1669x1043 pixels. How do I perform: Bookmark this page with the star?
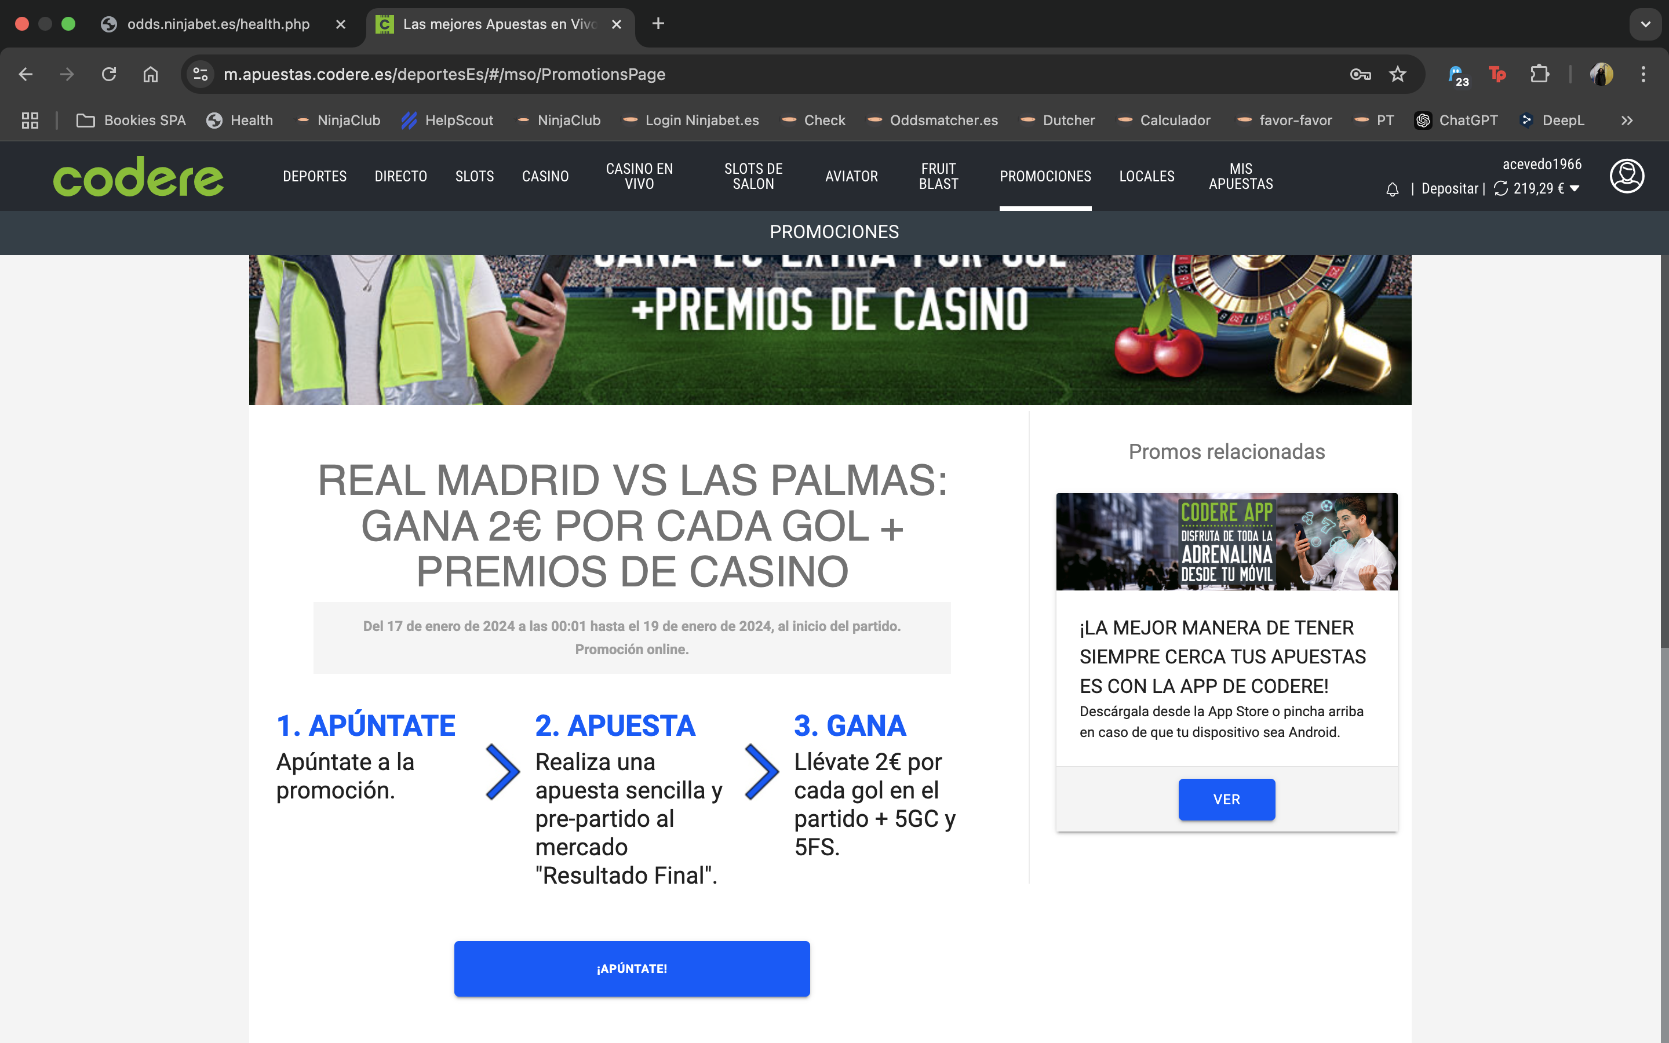(1397, 74)
